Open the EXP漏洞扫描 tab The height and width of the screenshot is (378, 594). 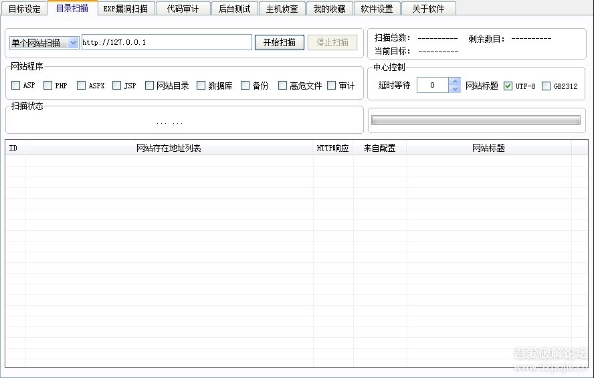click(x=126, y=9)
